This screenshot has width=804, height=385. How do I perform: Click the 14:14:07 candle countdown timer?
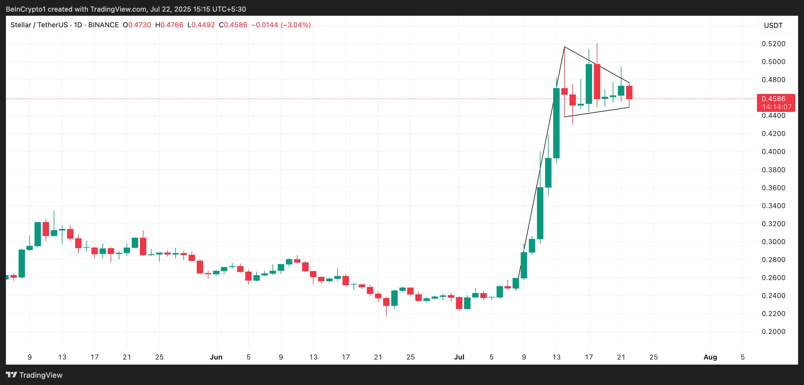click(776, 107)
